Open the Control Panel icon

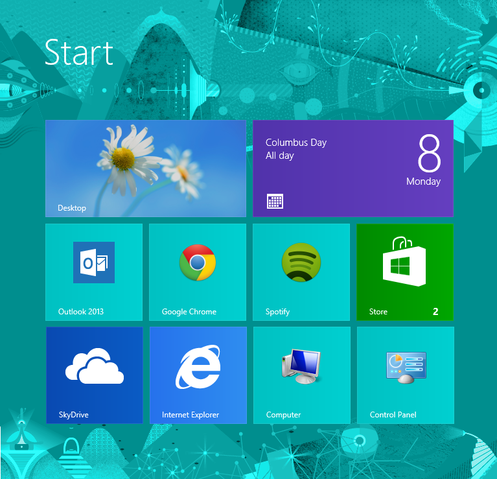(406, 368)
